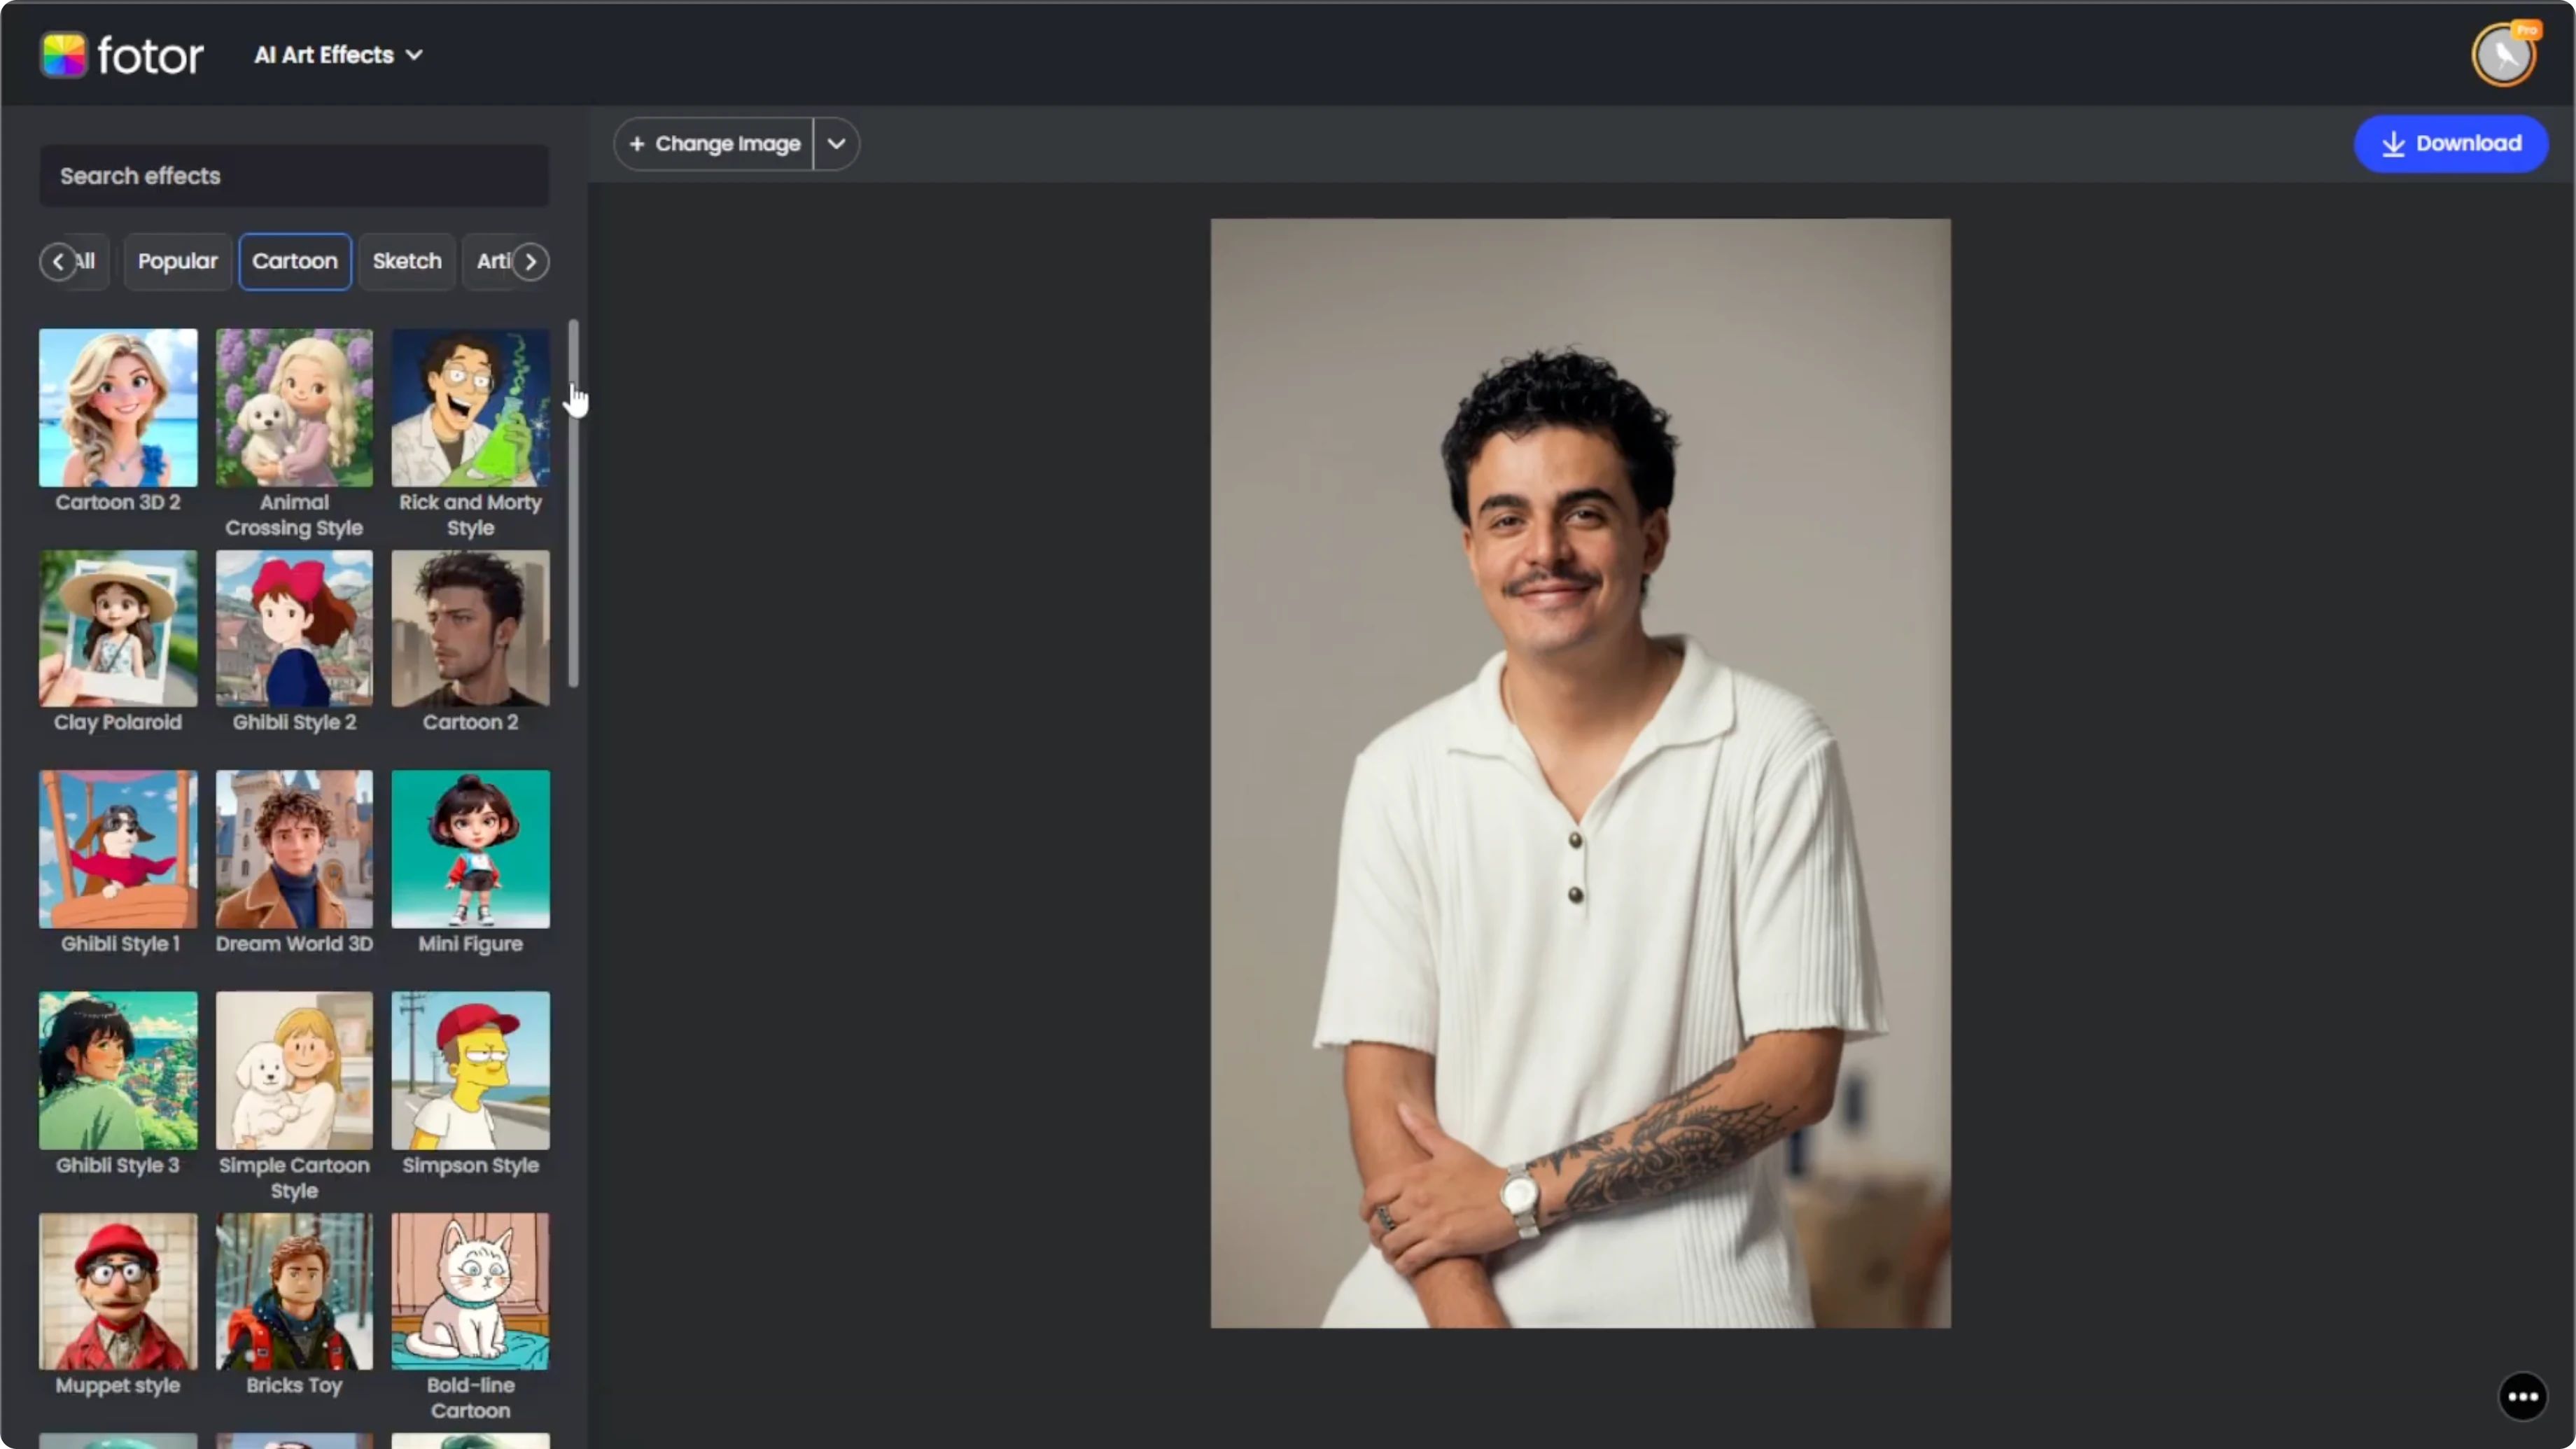
Task: Select the Bold-line Cartoon effect
Action: [x=470, y=1291]
